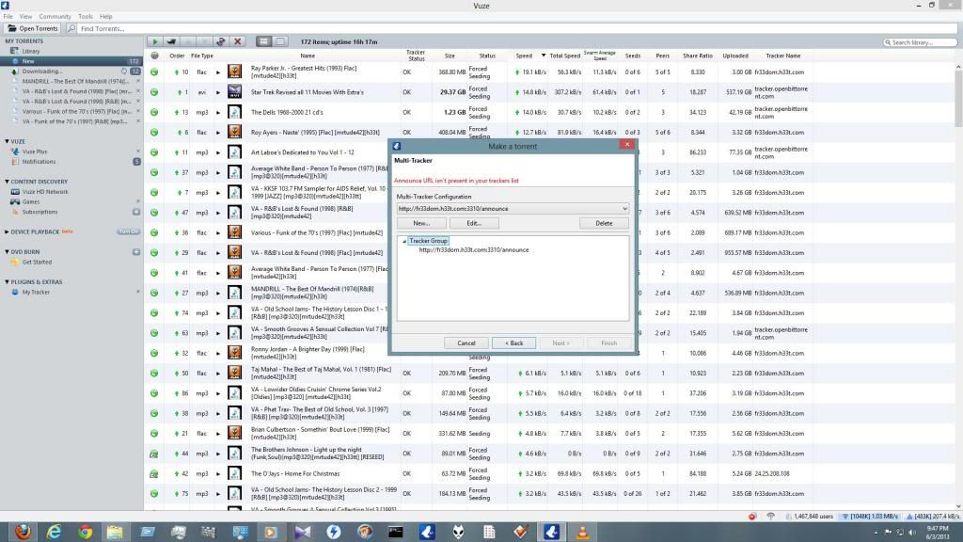The height and width of the screenshot is (542, 963).
Task: Click the Stop torrent toolbar icon
Action: pos(171,41)
